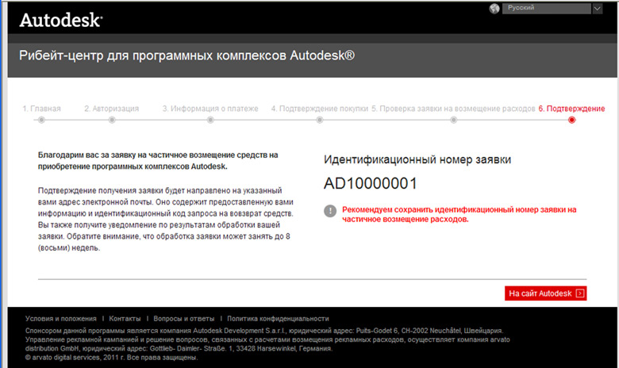Expand the language list with the arrow button
Screen dimensions: 619x368
click(598, 8)
